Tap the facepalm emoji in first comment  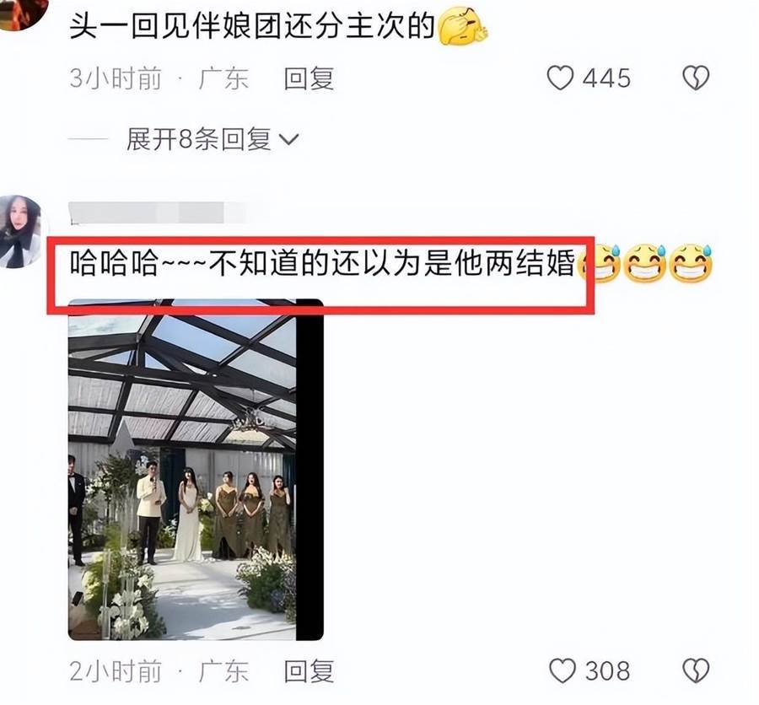pos(462,25)
